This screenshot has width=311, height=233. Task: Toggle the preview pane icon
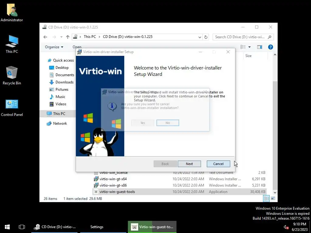(x=259, y=47)
